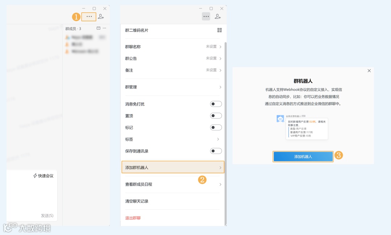Open the group chat more options menu
Viewport: 391px width, 235px height.
[x=89, y=16]
